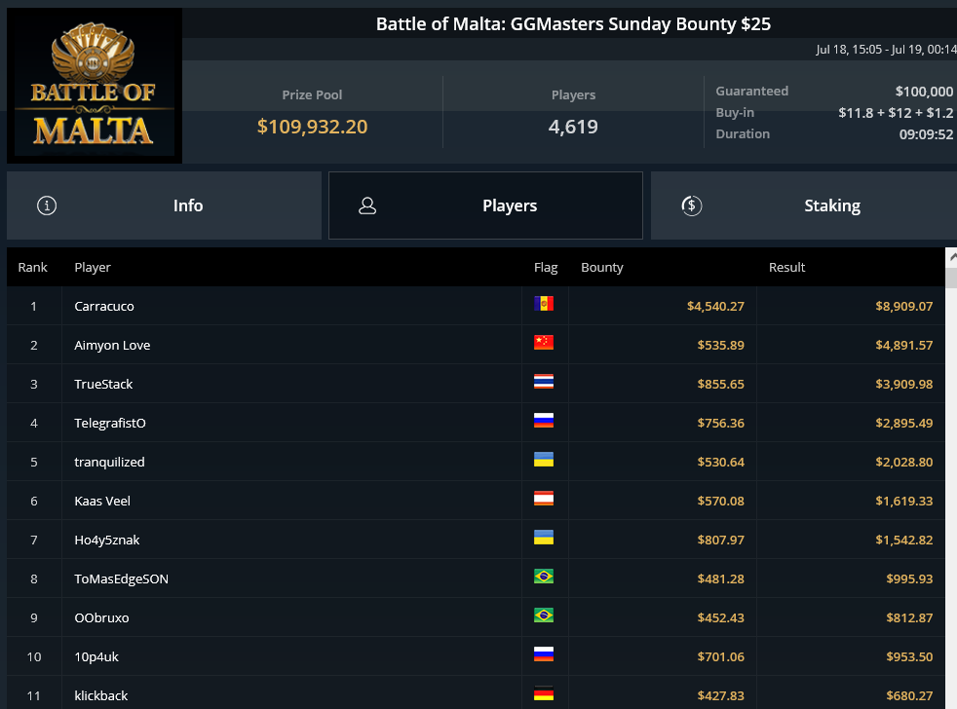The image size is (957, 709).
Task: Click Carracuco's Andorra flag icon
Action: point(543,304)
